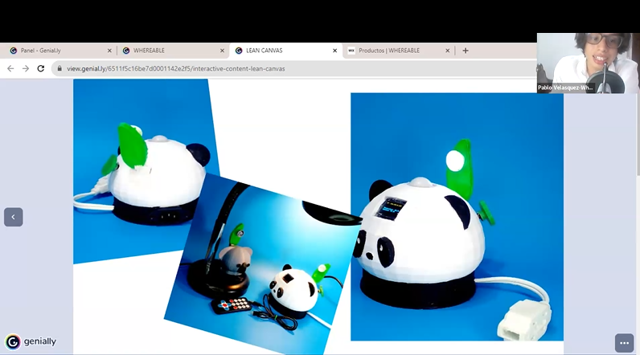The width and height of the screenshot is (640, 355).
Task: Click Pablo Velasquez webcam video tile
Action: [588, 63]
